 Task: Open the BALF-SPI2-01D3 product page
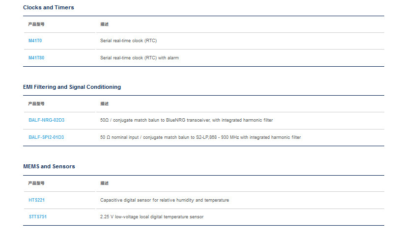pyautogui.click(x=46, y=137)
